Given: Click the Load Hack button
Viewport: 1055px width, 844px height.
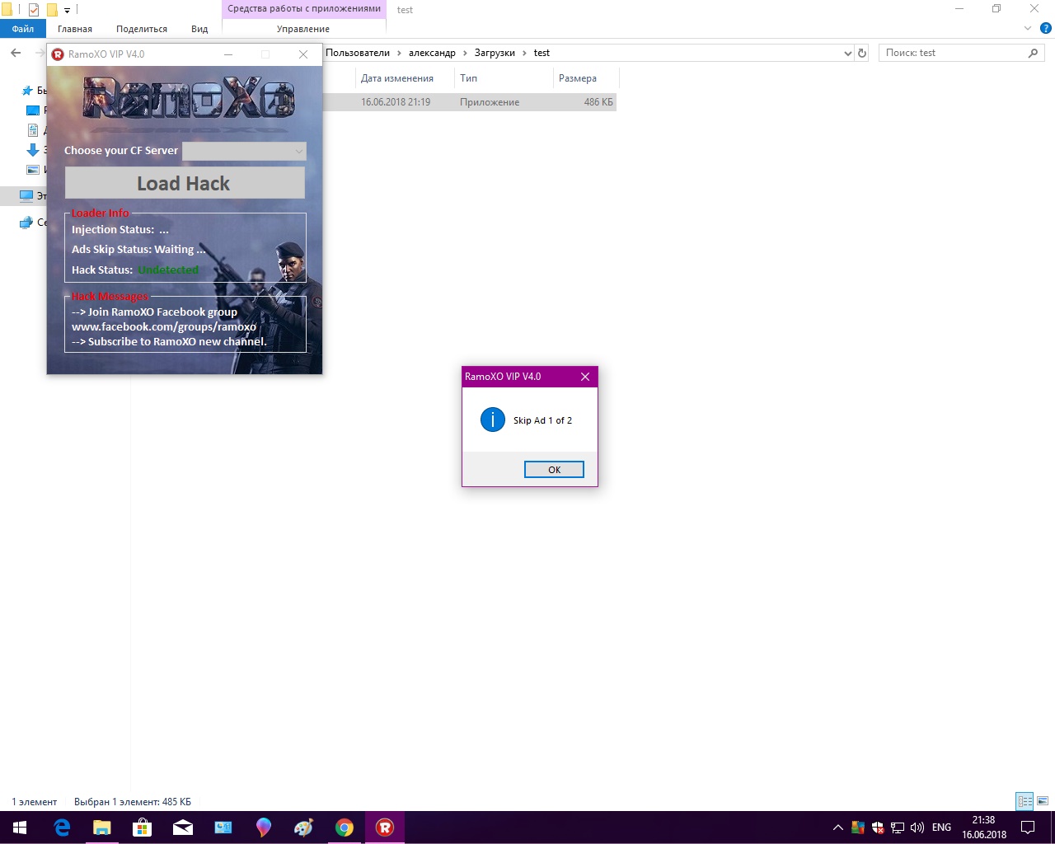Looking at the screenshot, I should click(x=185, y=183).
